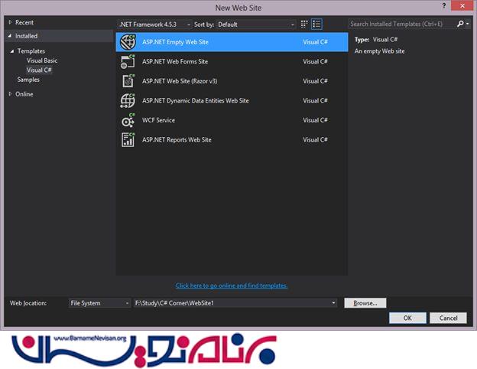Click OK to create the web site
The width and height of the screenshot is (477, 369).
[x=407, y=318]
